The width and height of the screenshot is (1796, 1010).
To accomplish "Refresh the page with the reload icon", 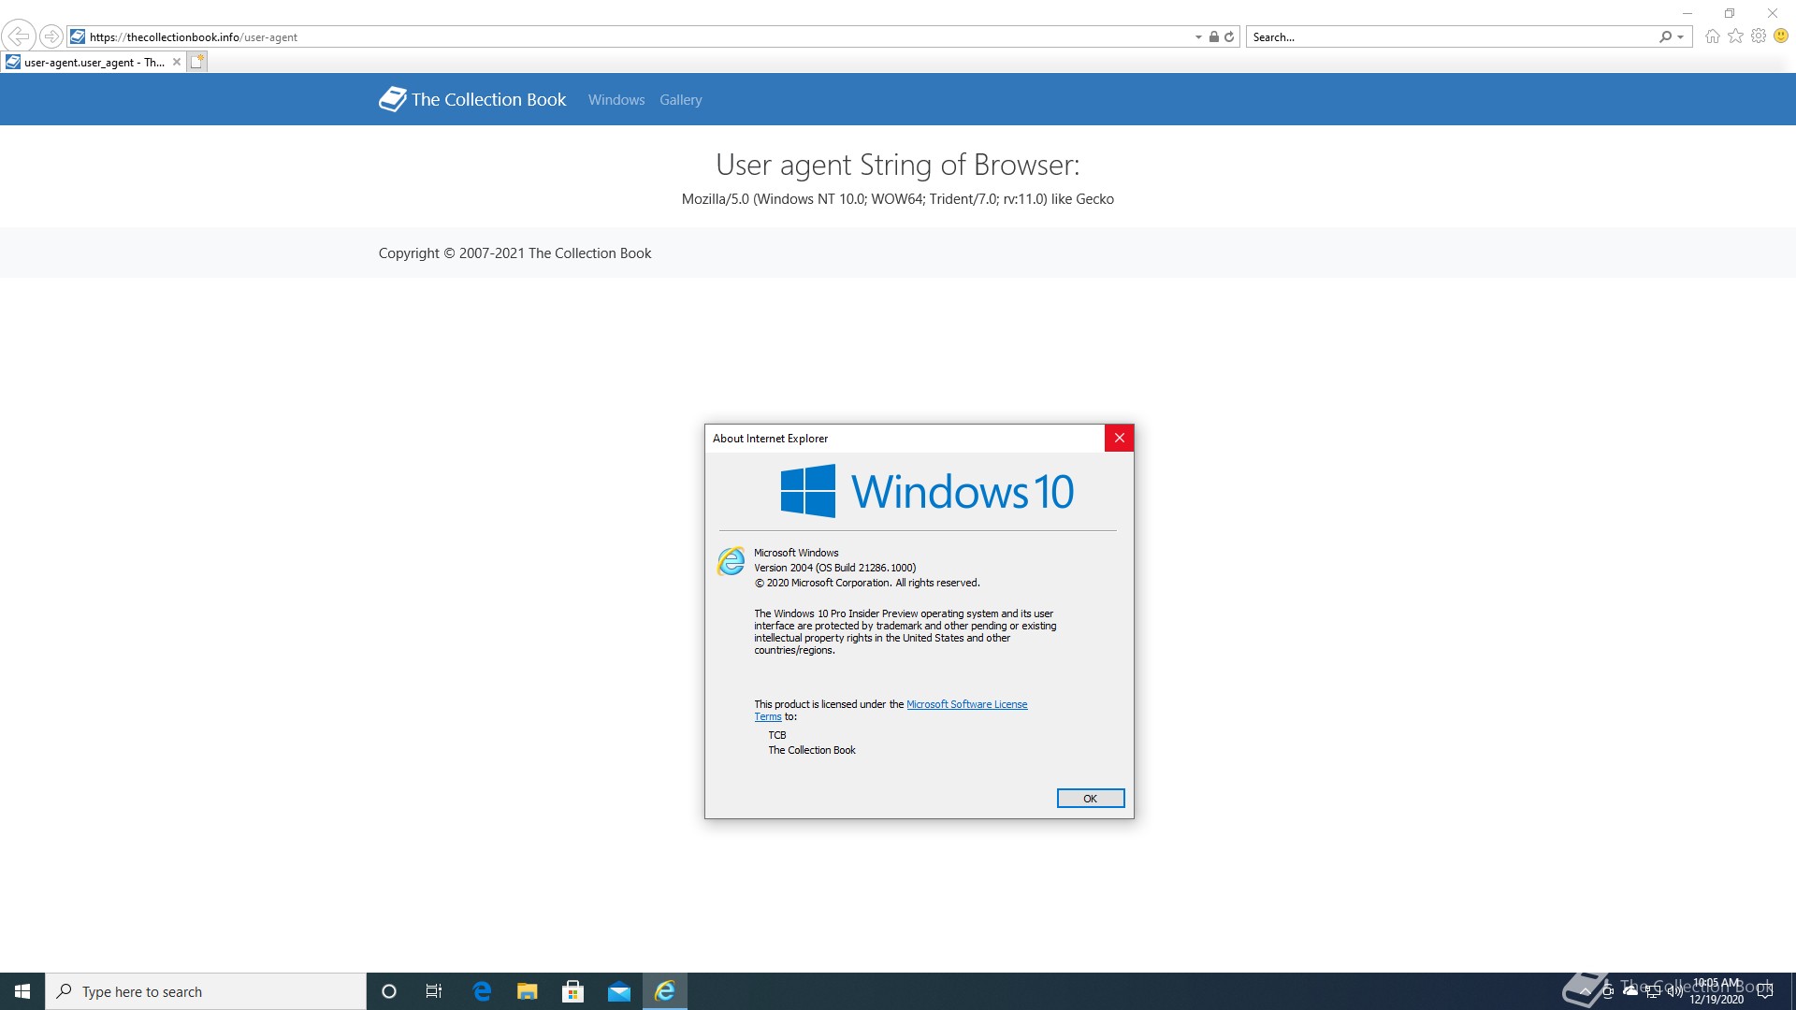I will pyautogui.click(x=1229, y=36).
